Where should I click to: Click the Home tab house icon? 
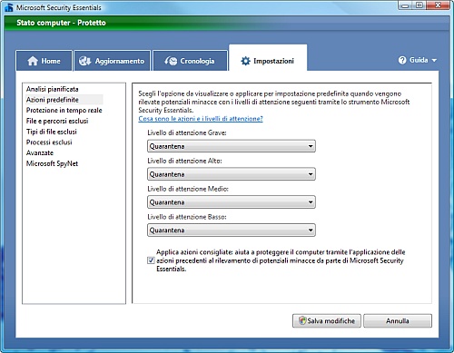33,61
